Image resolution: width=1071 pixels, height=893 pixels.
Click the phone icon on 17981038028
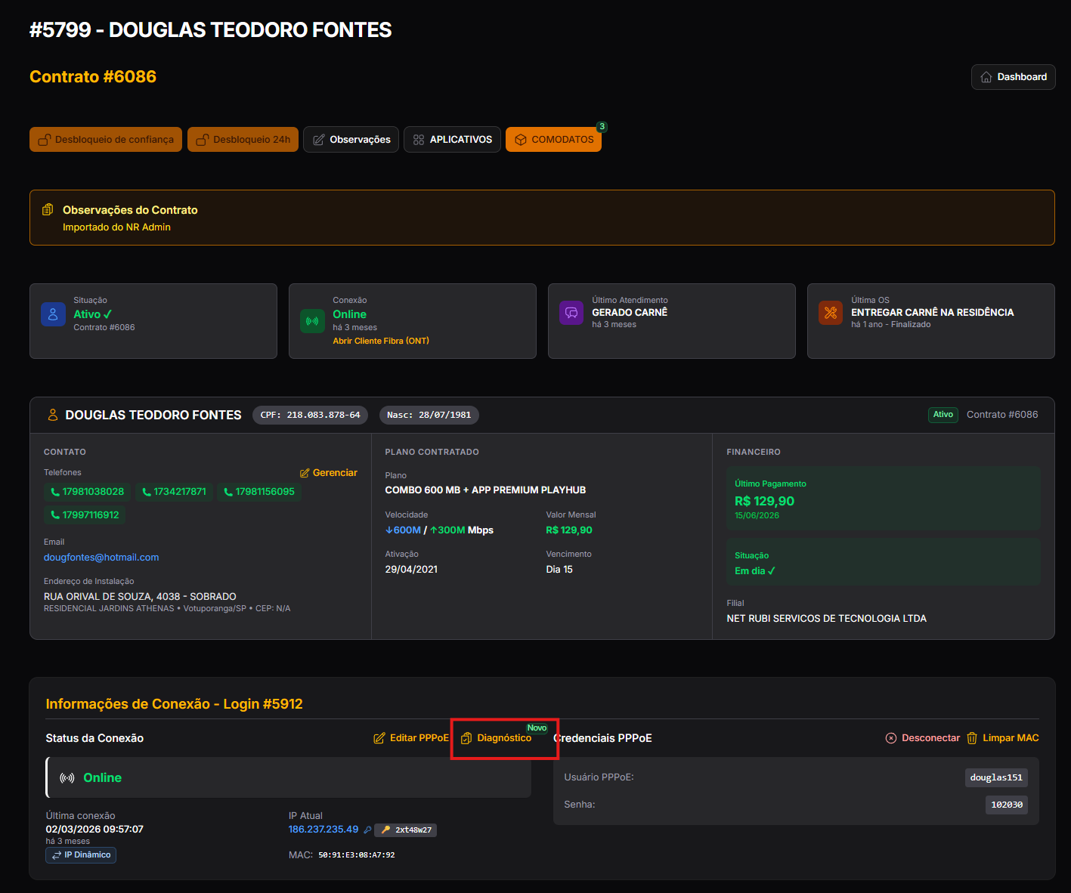click(x=55, y=492)
